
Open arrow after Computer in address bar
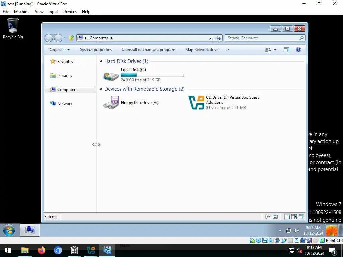tap(112, 38)
